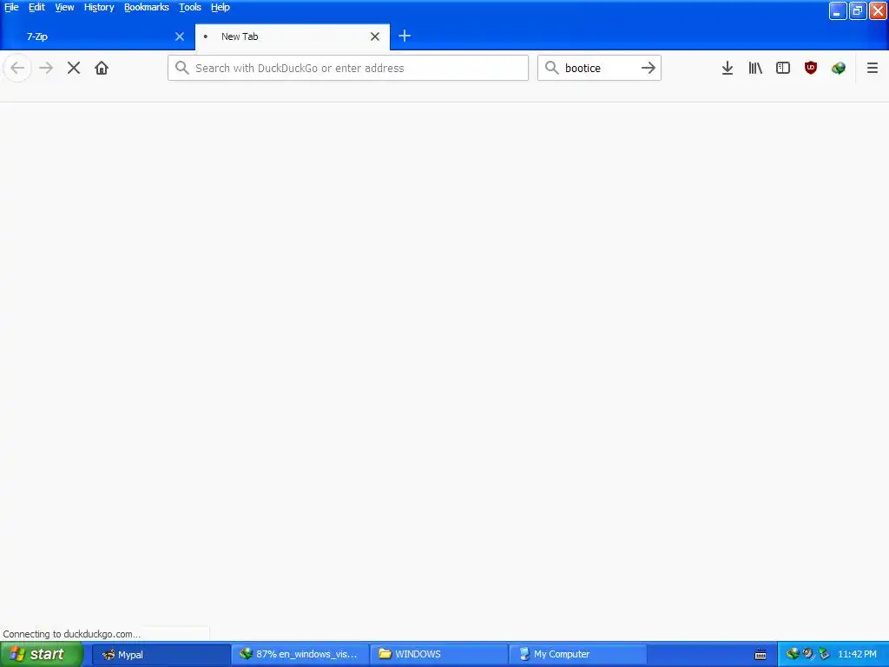
Task: Open the Bookmarks menu
Action: (x=146, y=7)
